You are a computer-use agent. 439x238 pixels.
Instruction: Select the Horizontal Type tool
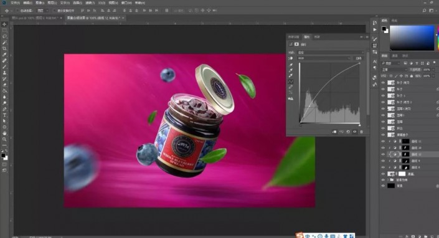(x=4, y=115)
